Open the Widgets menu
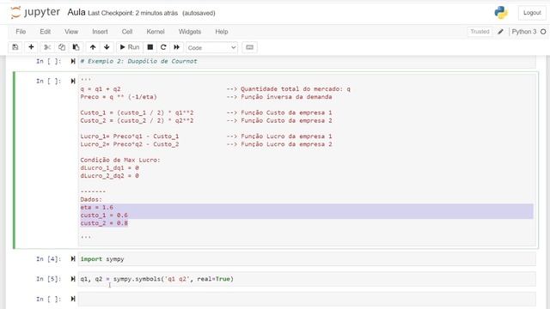This screenshot has height=309, width=550. tap(190, 32)
